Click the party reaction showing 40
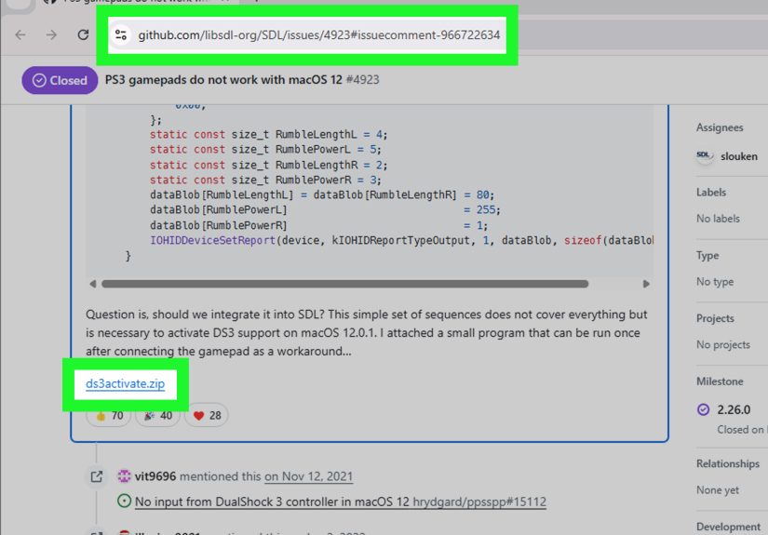 pyautogui.click(x=157, y=416)
